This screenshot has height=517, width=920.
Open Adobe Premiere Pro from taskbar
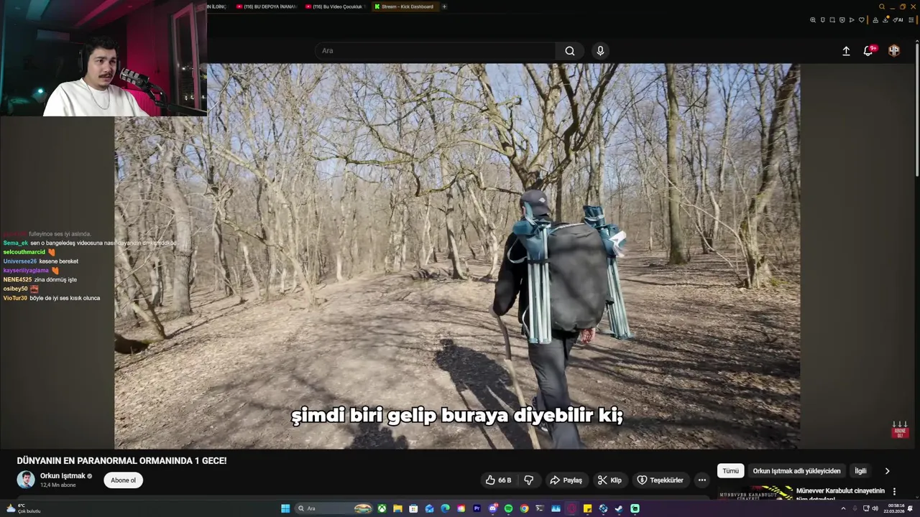pyautogui.click(x=477, y=508)
